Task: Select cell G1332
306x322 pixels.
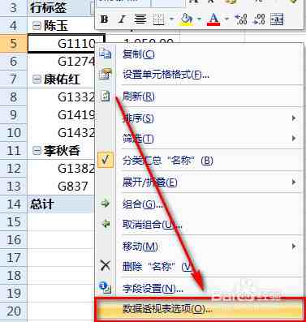Action: click(x=61, y=97)
